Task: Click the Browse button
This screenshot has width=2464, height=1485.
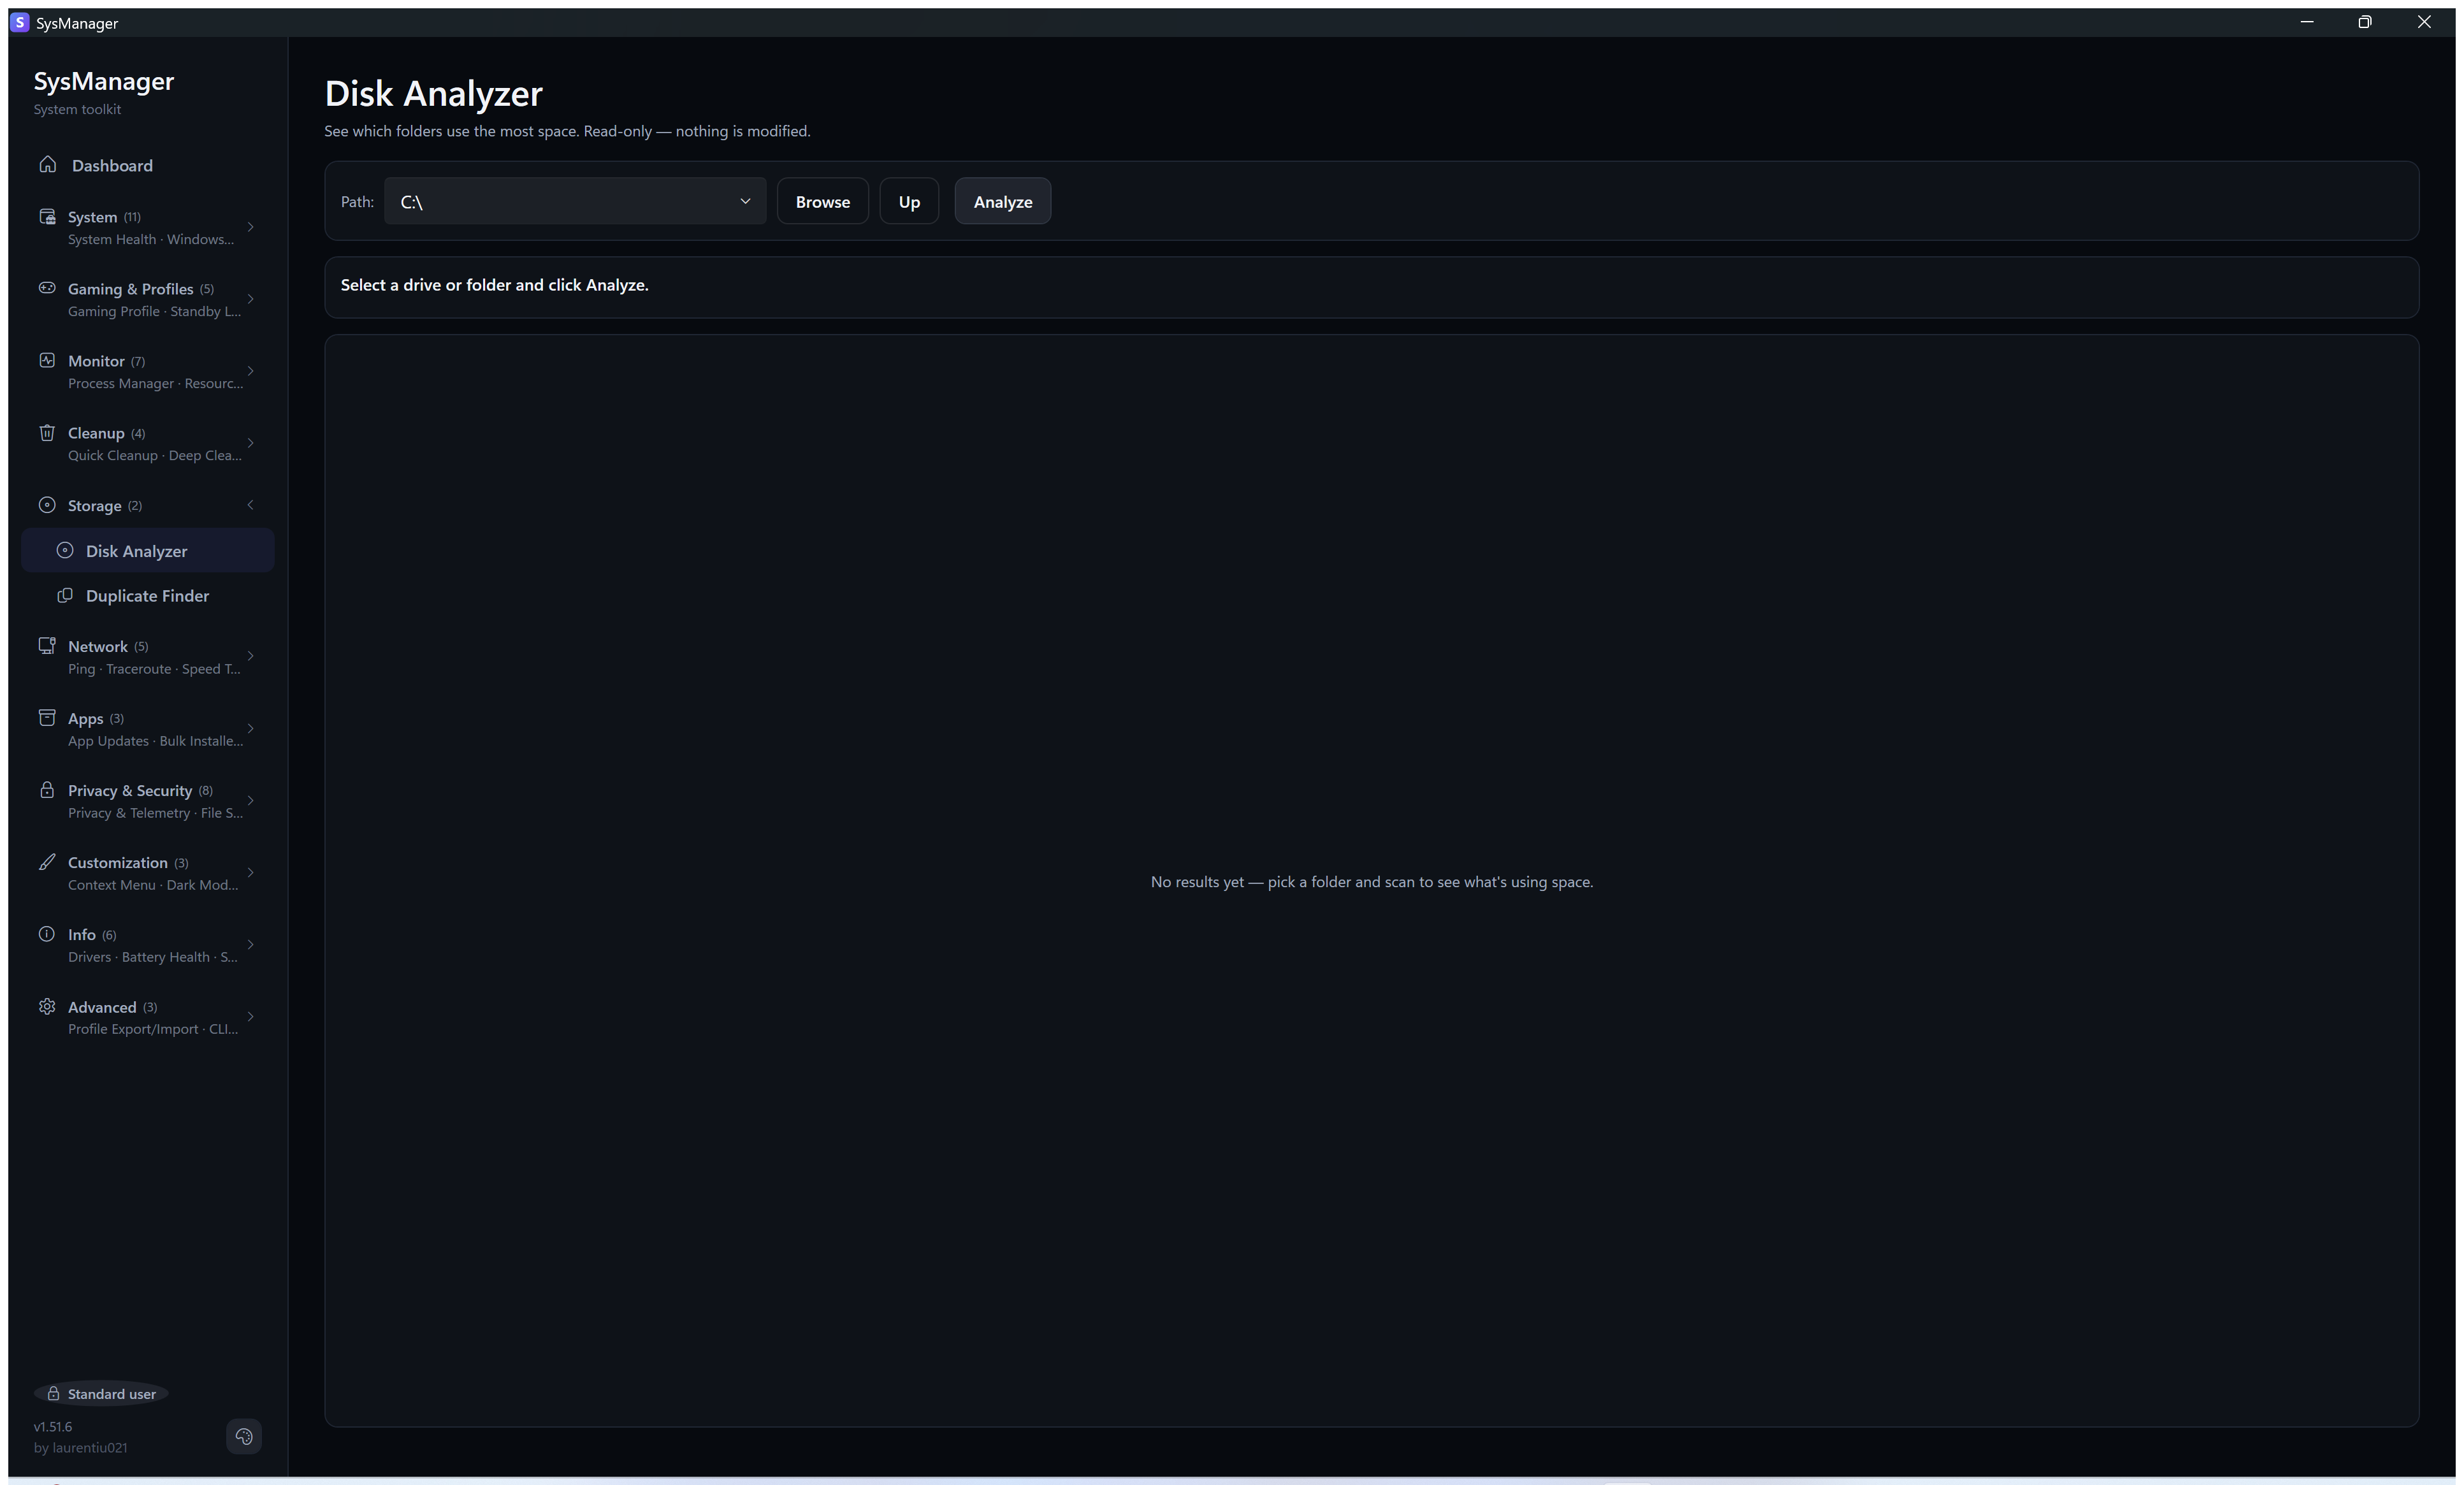Action: tap(823, 201)
